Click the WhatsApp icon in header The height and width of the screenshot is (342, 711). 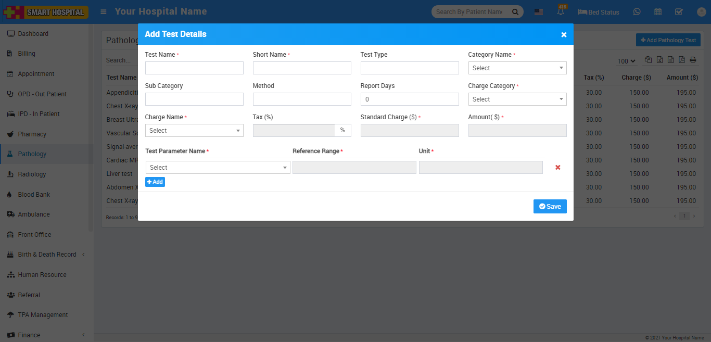pyautogui.click(x=637, y=12)
